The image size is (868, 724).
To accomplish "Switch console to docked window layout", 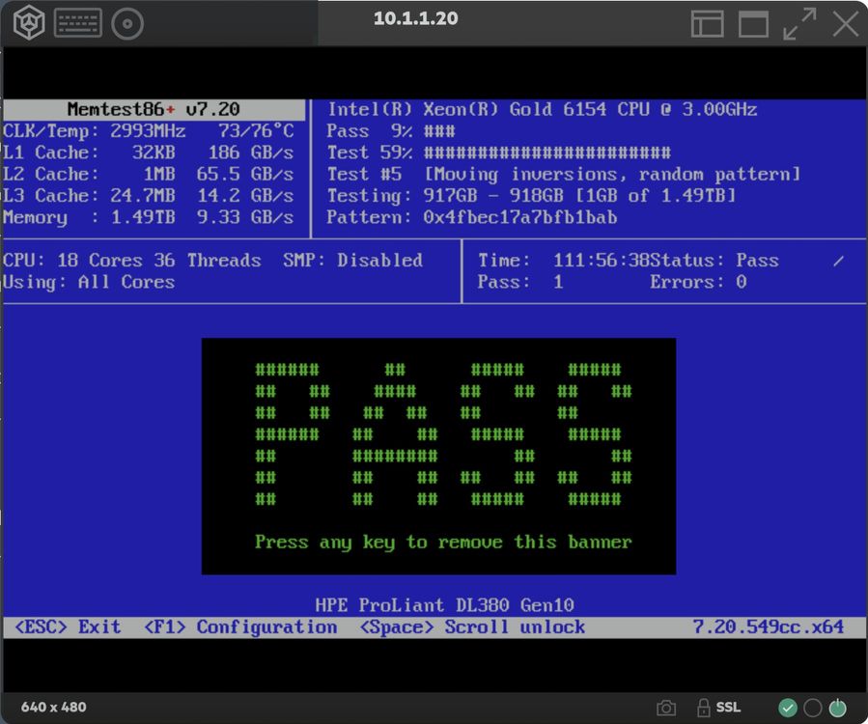I will click(708, 23).
